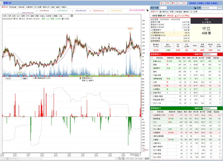Switch to the 分點K線 tab

tap(21, 7)
